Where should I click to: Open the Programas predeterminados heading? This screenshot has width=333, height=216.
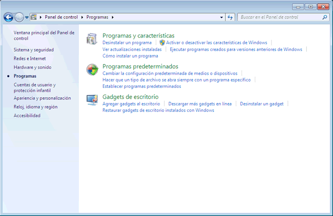click(x=140, y=66)
